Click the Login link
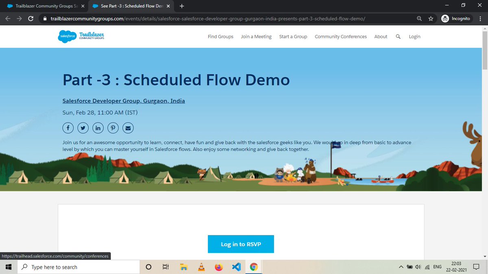The height and width of the screenshot is (274, 488). coord(414,37)
